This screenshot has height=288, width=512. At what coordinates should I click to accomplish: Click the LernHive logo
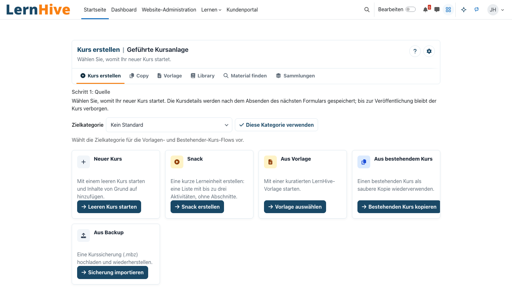tap(38, 10)
